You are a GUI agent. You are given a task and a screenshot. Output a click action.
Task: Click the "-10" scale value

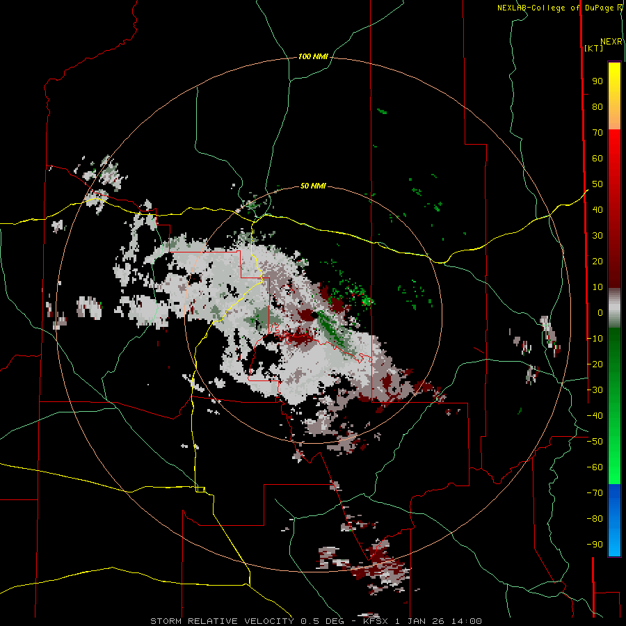(595, 339)
